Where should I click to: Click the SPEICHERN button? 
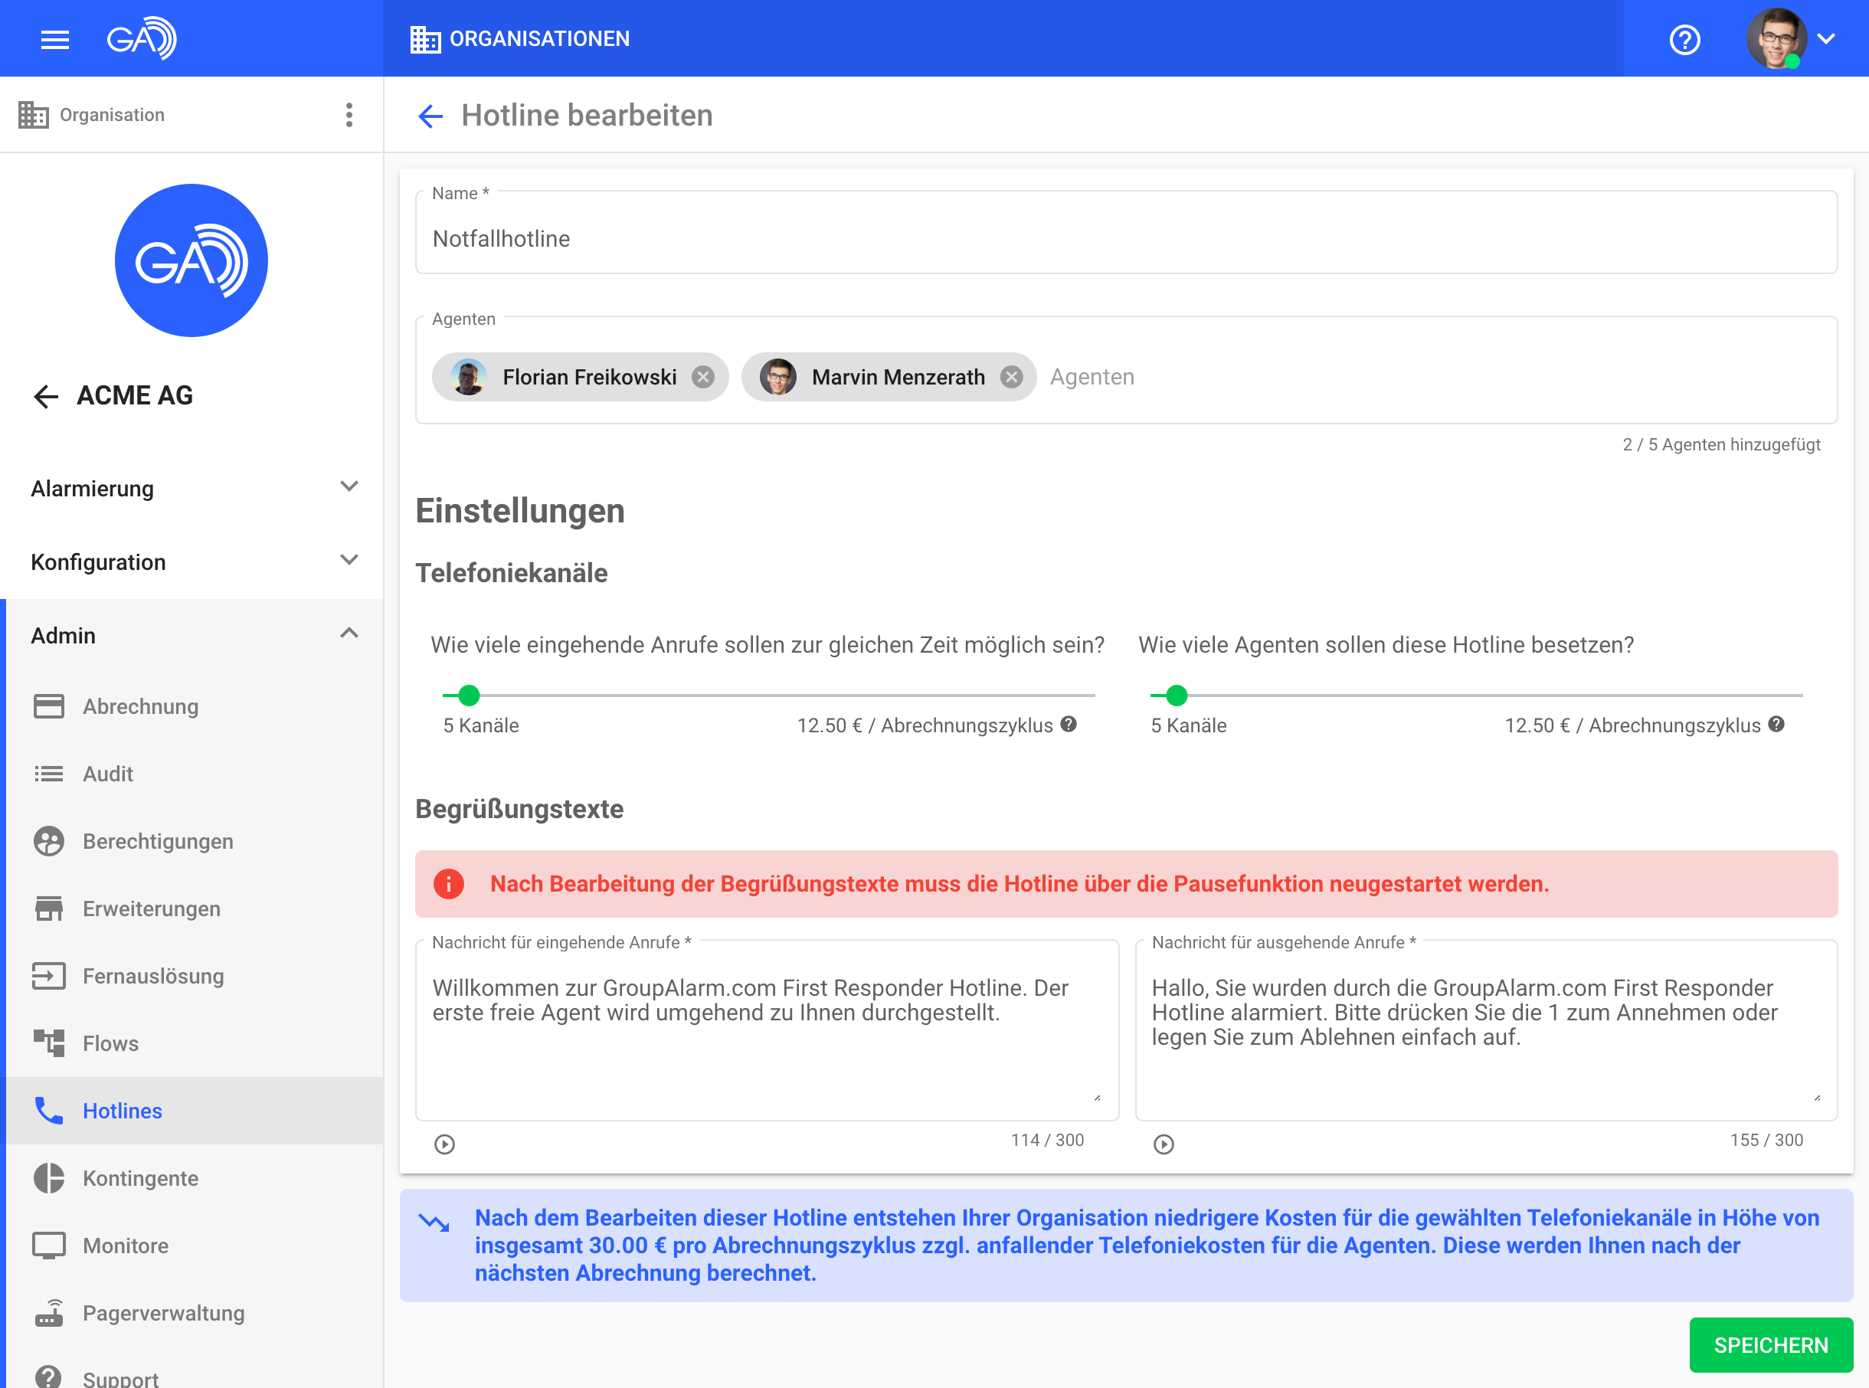[1771, 1344]
